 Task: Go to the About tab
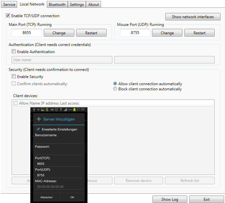[x=93, y=5]
